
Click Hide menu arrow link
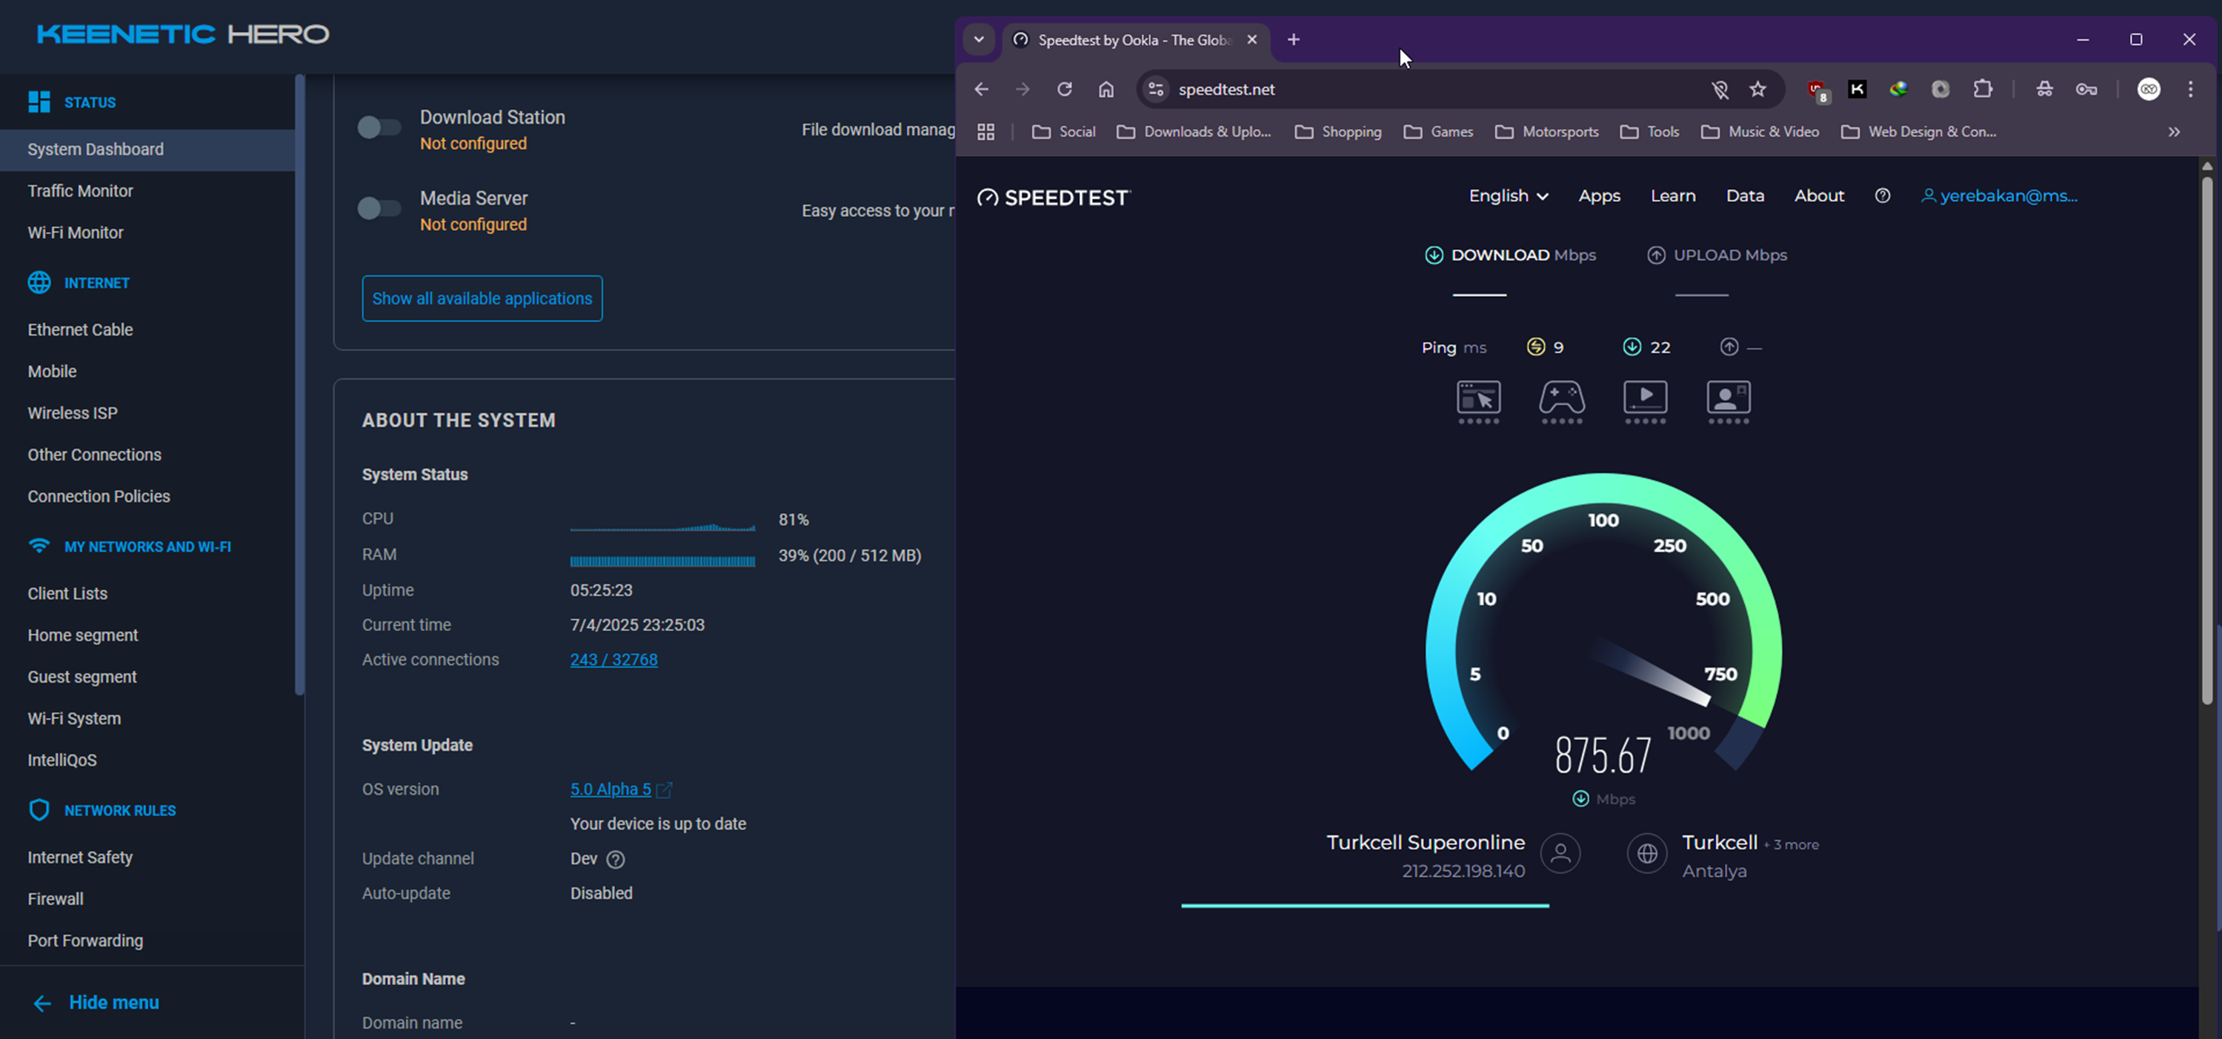pos(96,1002)
